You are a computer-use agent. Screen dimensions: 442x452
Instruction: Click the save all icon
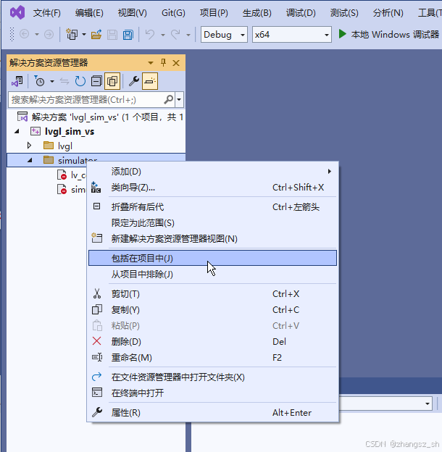click(128, 35)
